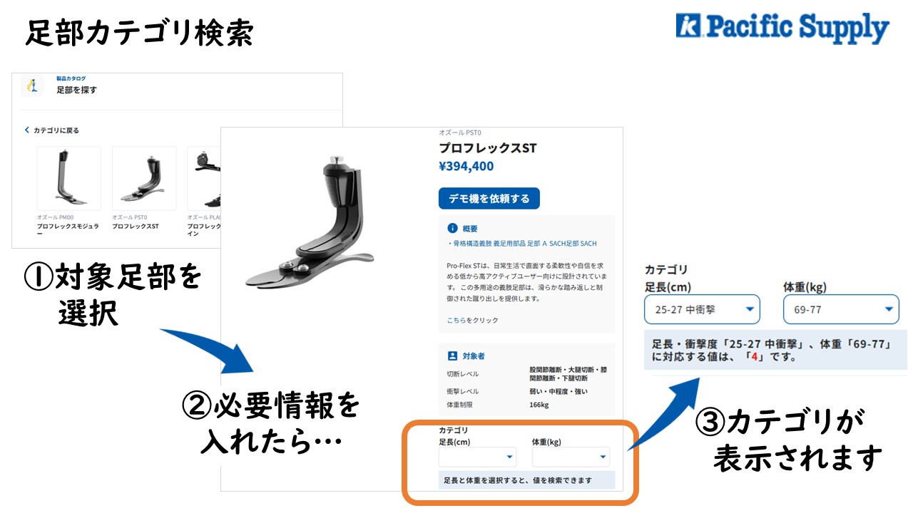
Task: Open the 25-27 中衝撃 foot length dropdown
Action: [702, 309]
